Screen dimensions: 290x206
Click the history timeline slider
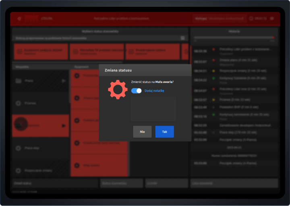click(x=234, y=38)
